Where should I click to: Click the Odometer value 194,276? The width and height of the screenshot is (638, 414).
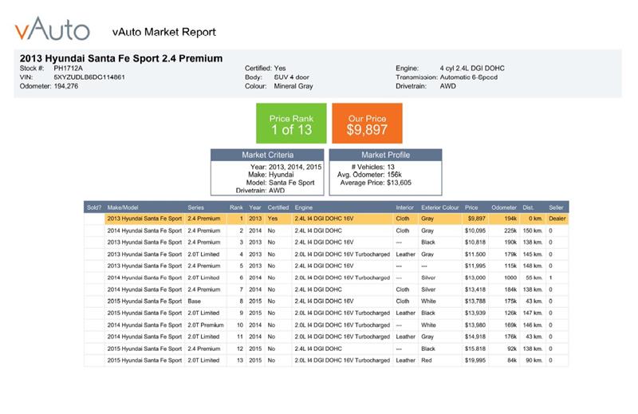point(66,86)
